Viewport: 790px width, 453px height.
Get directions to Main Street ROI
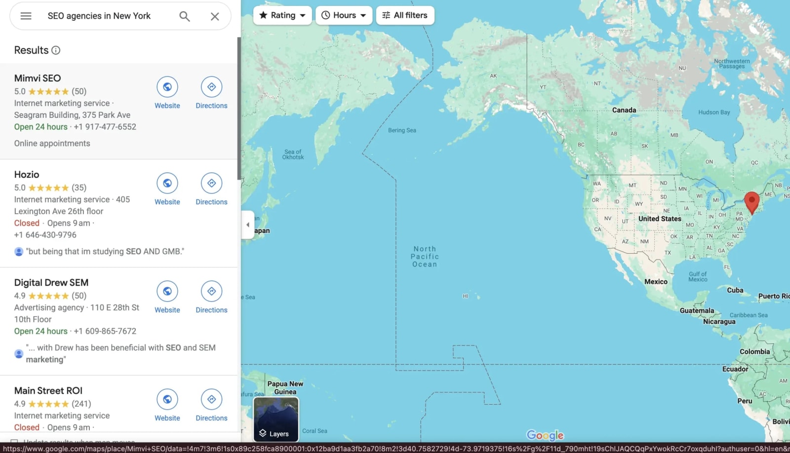(x=211, y=399)
